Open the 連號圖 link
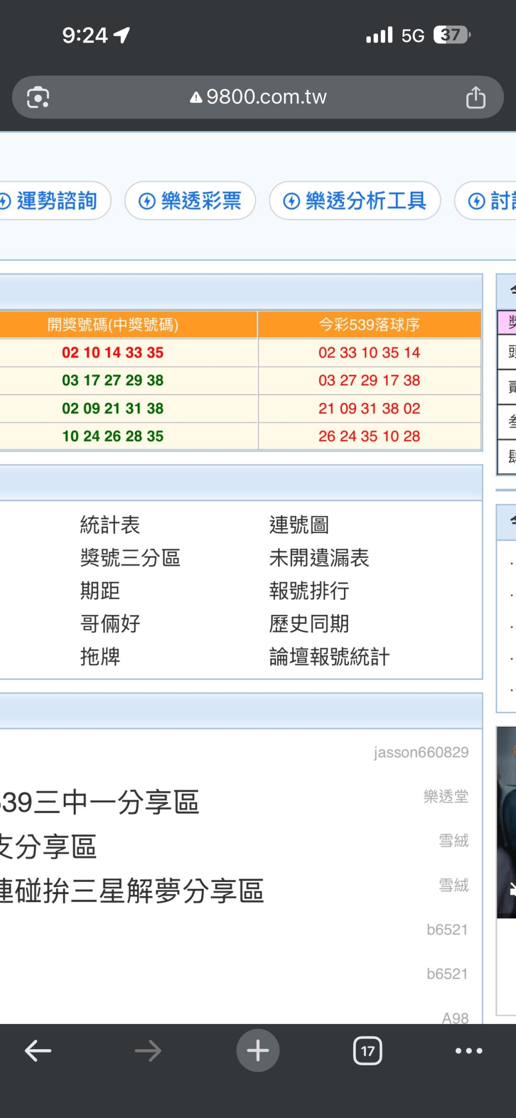The height and width of the screenshot is (1118, 516). point(299,525)
